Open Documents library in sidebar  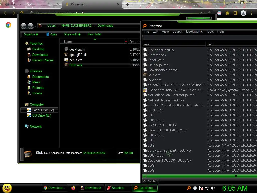point(40,77)
